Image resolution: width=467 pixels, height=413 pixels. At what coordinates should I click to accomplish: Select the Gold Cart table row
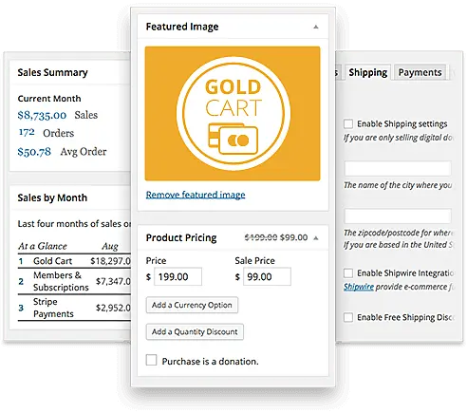[74, 261]
